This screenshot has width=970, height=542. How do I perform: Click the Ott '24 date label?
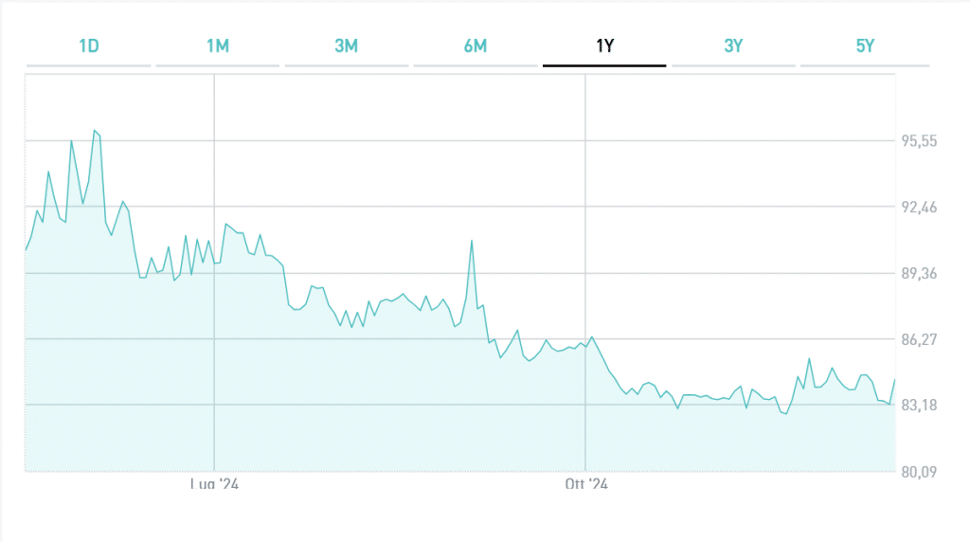click(585, 484)
